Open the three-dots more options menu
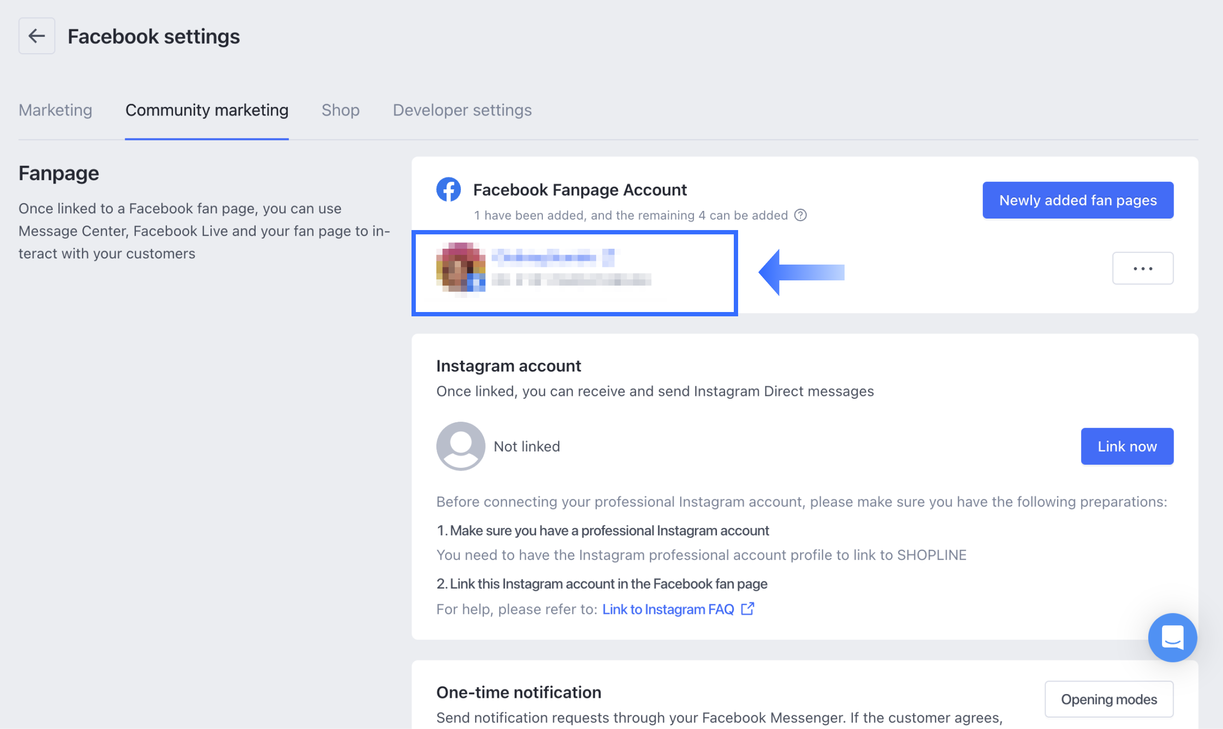The image size is (1223, 729). coord(1142,268)
